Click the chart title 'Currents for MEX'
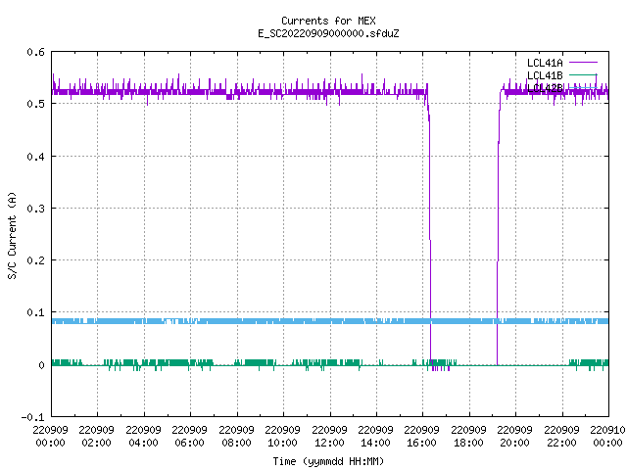This screenshot has width=627, height=470. pos(328,21)
